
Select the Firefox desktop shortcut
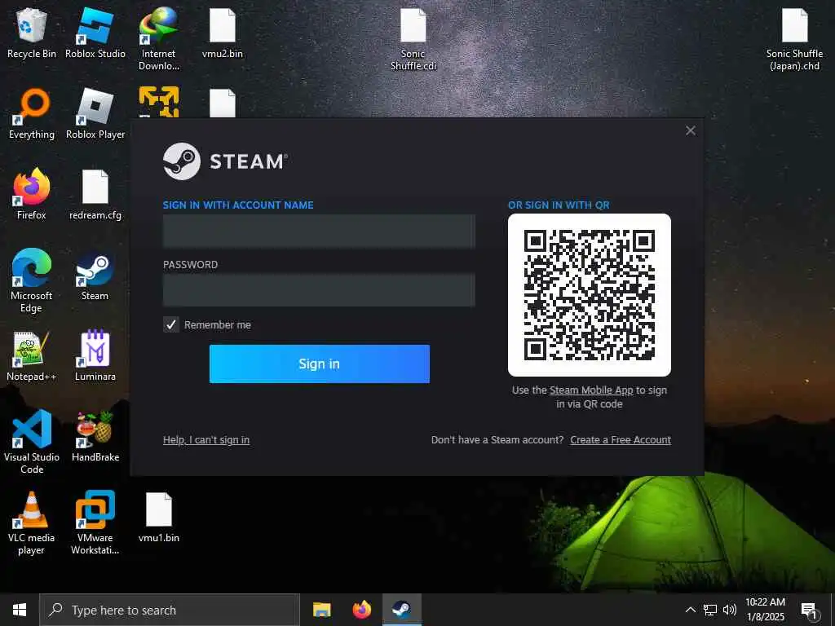pyautogui.click(x=32, y=194)
